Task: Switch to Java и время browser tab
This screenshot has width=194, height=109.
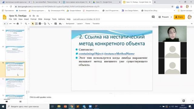Action: 76,2
